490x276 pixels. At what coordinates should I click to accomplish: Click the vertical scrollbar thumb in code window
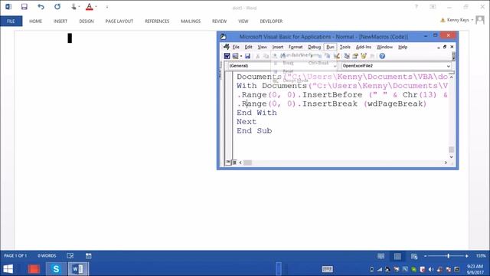[451, 149]
